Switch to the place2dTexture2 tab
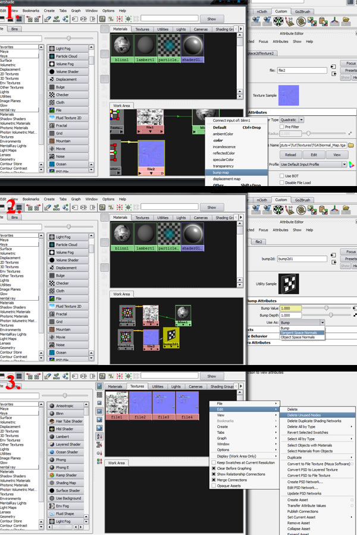Viewport: 357px width, 535px height. [x=261, y=53]
